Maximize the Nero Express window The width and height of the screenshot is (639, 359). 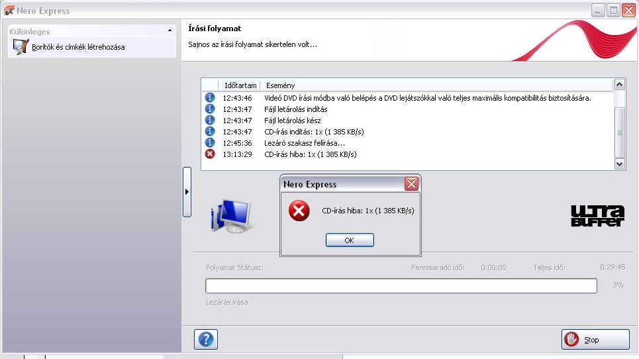613,10
